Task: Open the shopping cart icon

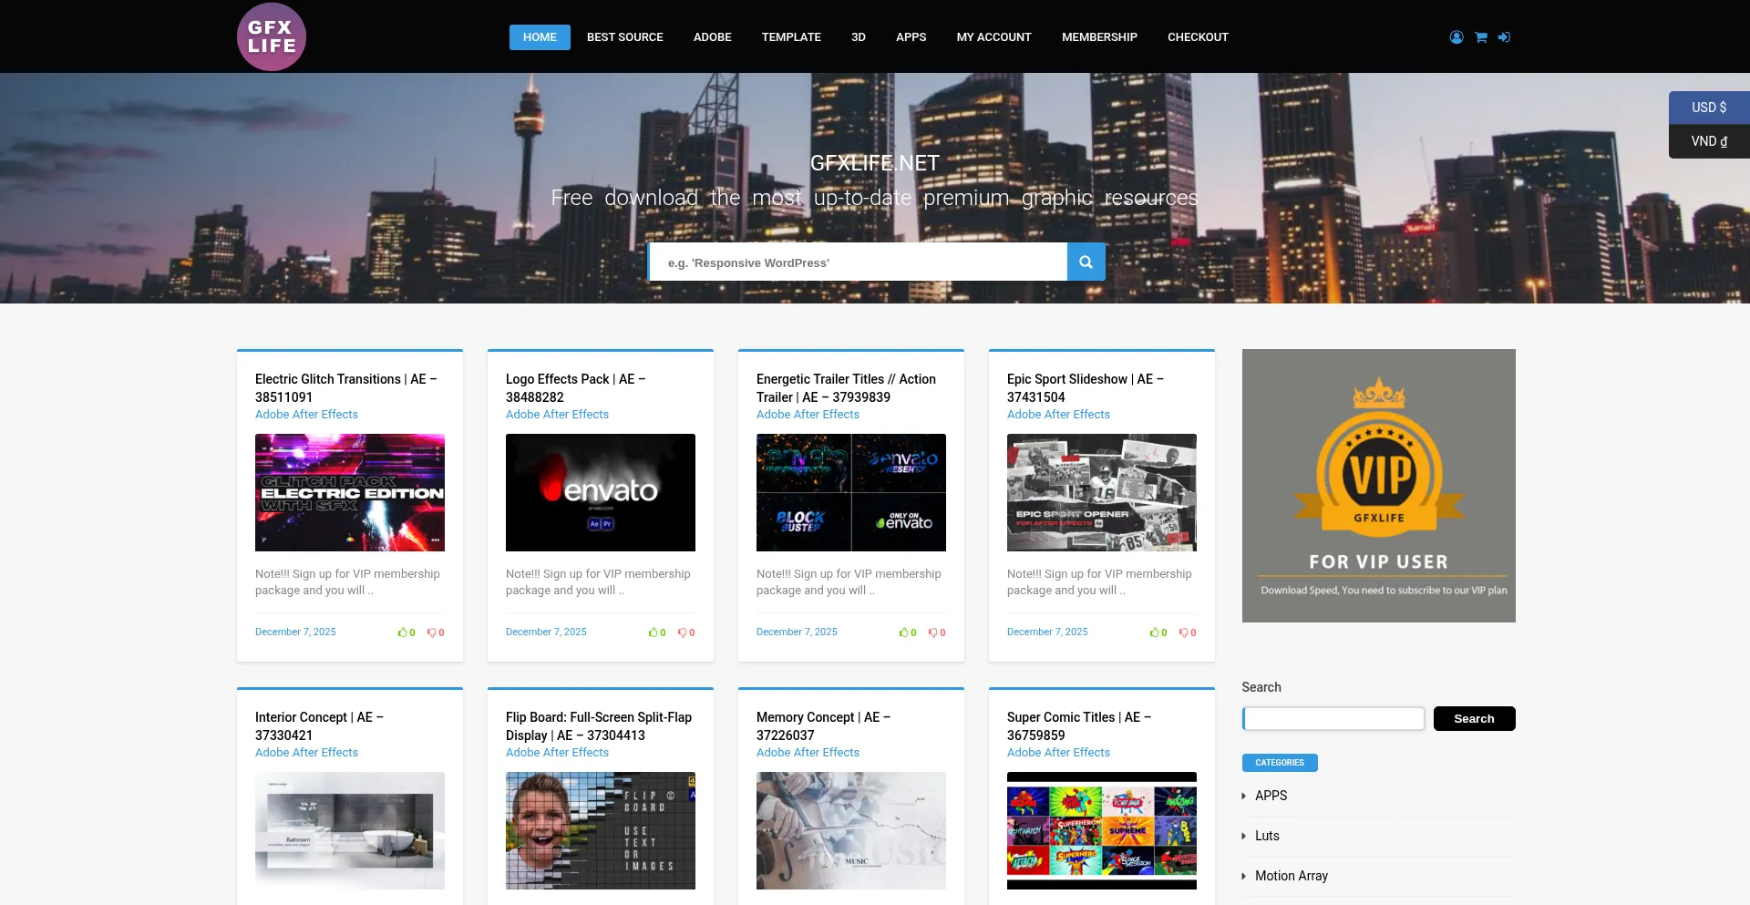Action: point(1481,37)
